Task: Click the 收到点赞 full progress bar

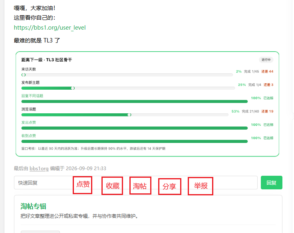Action: 135,141
